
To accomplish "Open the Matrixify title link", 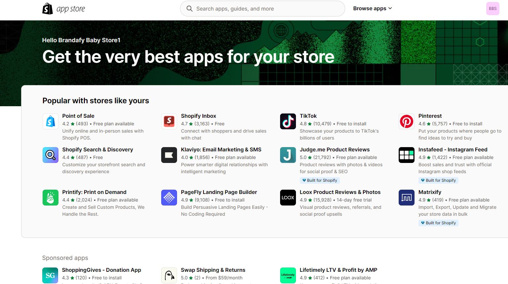I will 430,192.
